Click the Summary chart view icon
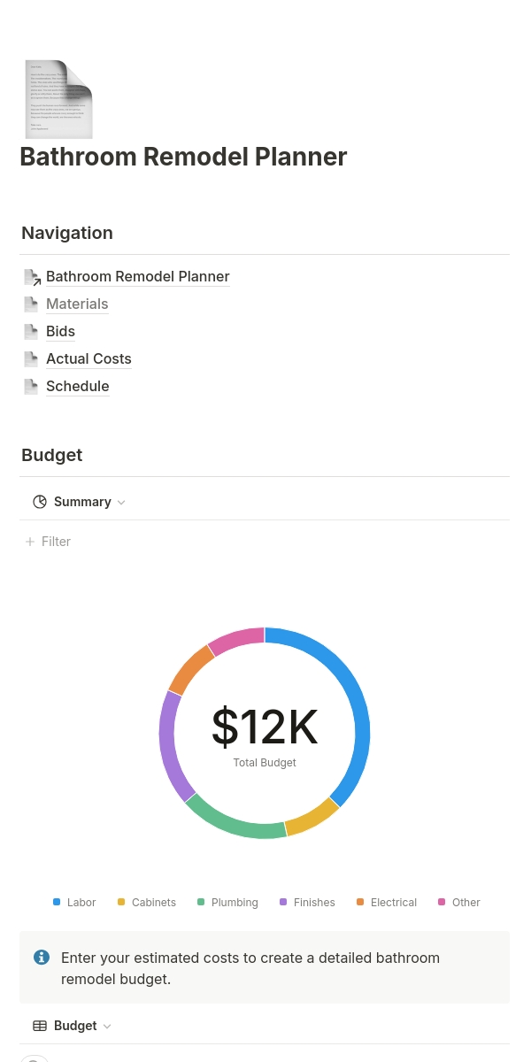The image size is (531, 1062). (40, 502)
